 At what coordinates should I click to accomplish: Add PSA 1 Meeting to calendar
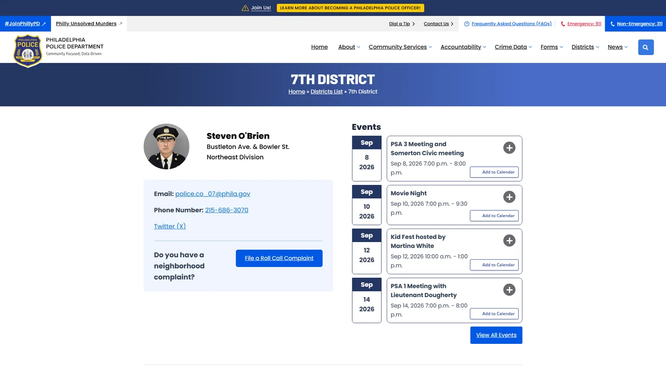[494, 314]
